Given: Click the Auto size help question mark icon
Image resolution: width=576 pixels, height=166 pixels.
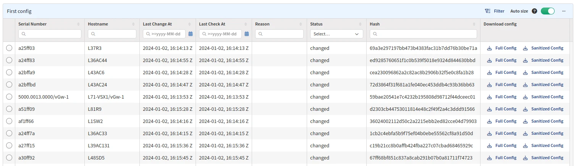Looking at the screenshot, I should 534,11.
